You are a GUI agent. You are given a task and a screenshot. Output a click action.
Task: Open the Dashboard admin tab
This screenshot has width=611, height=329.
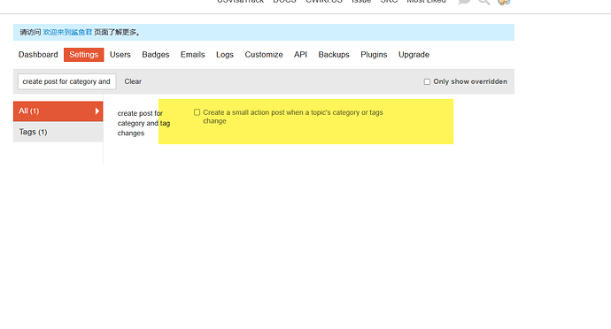[x=38, y=55]
